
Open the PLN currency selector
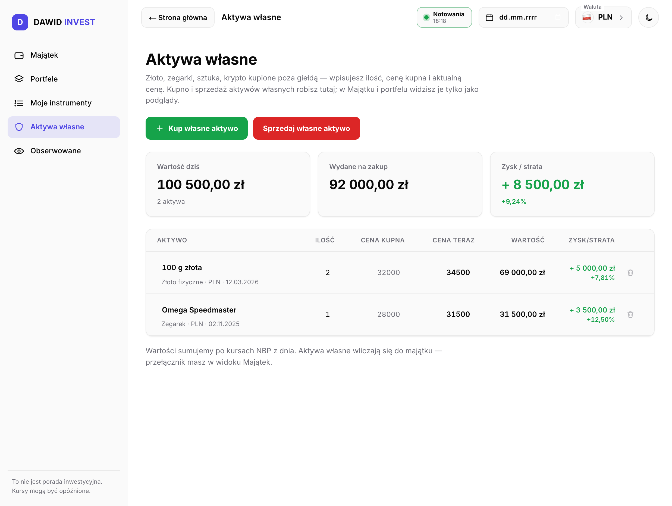[603, 17]
